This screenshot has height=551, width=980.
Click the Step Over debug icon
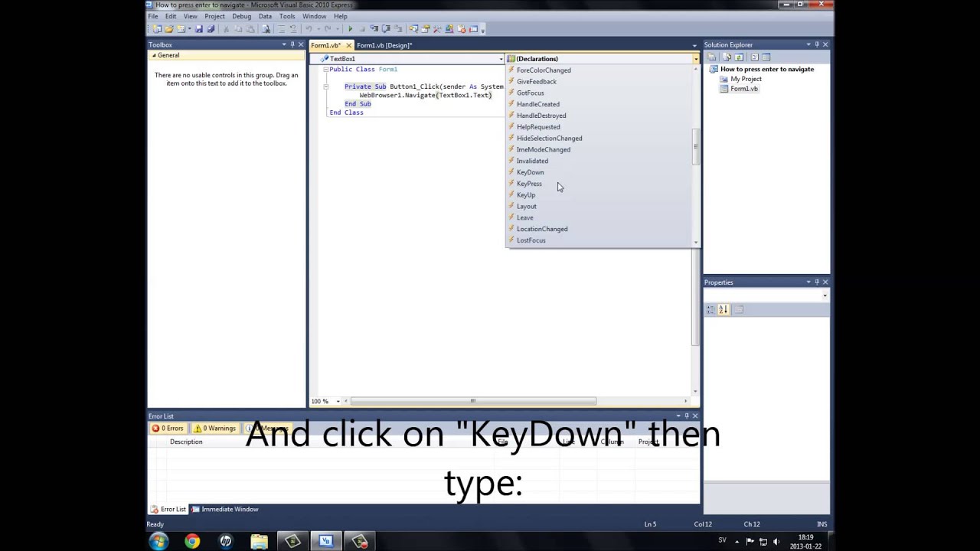coord(386,29)
